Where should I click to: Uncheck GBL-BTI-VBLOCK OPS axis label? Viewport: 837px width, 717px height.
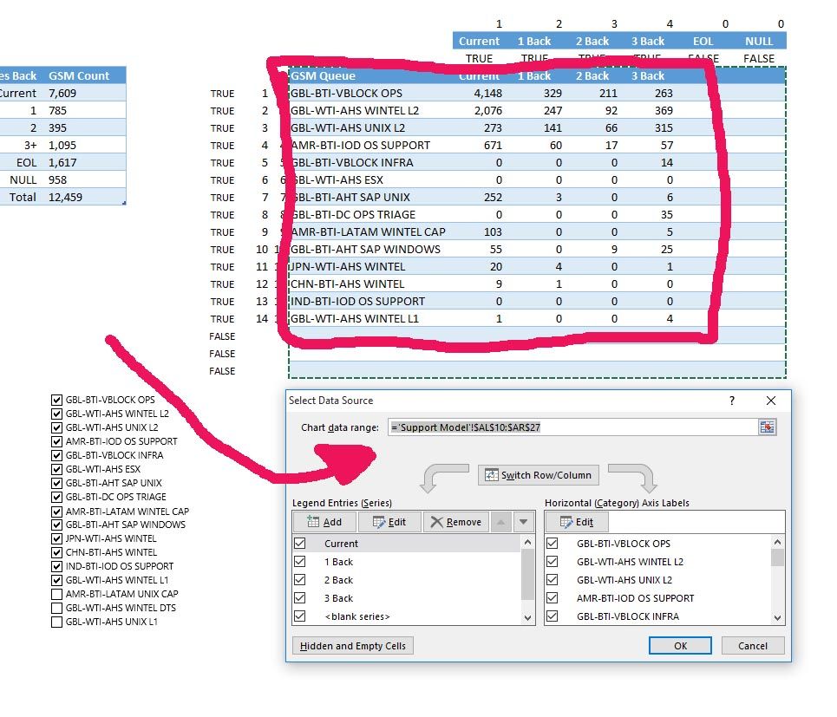552,542
